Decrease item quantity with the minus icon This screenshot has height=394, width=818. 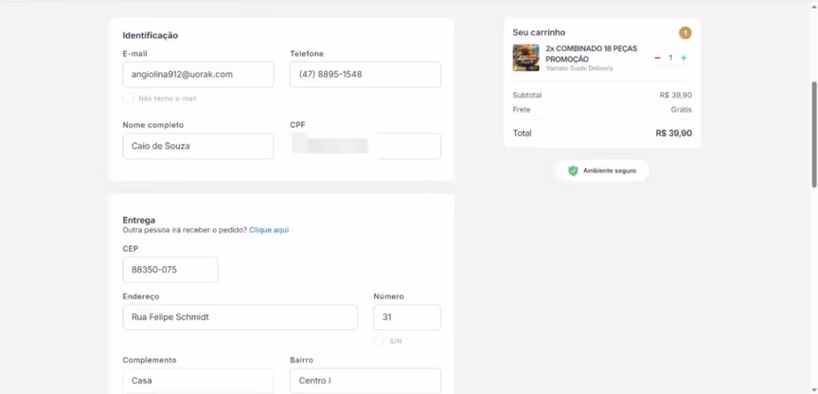pyautogui.click(x=657, y=58)
